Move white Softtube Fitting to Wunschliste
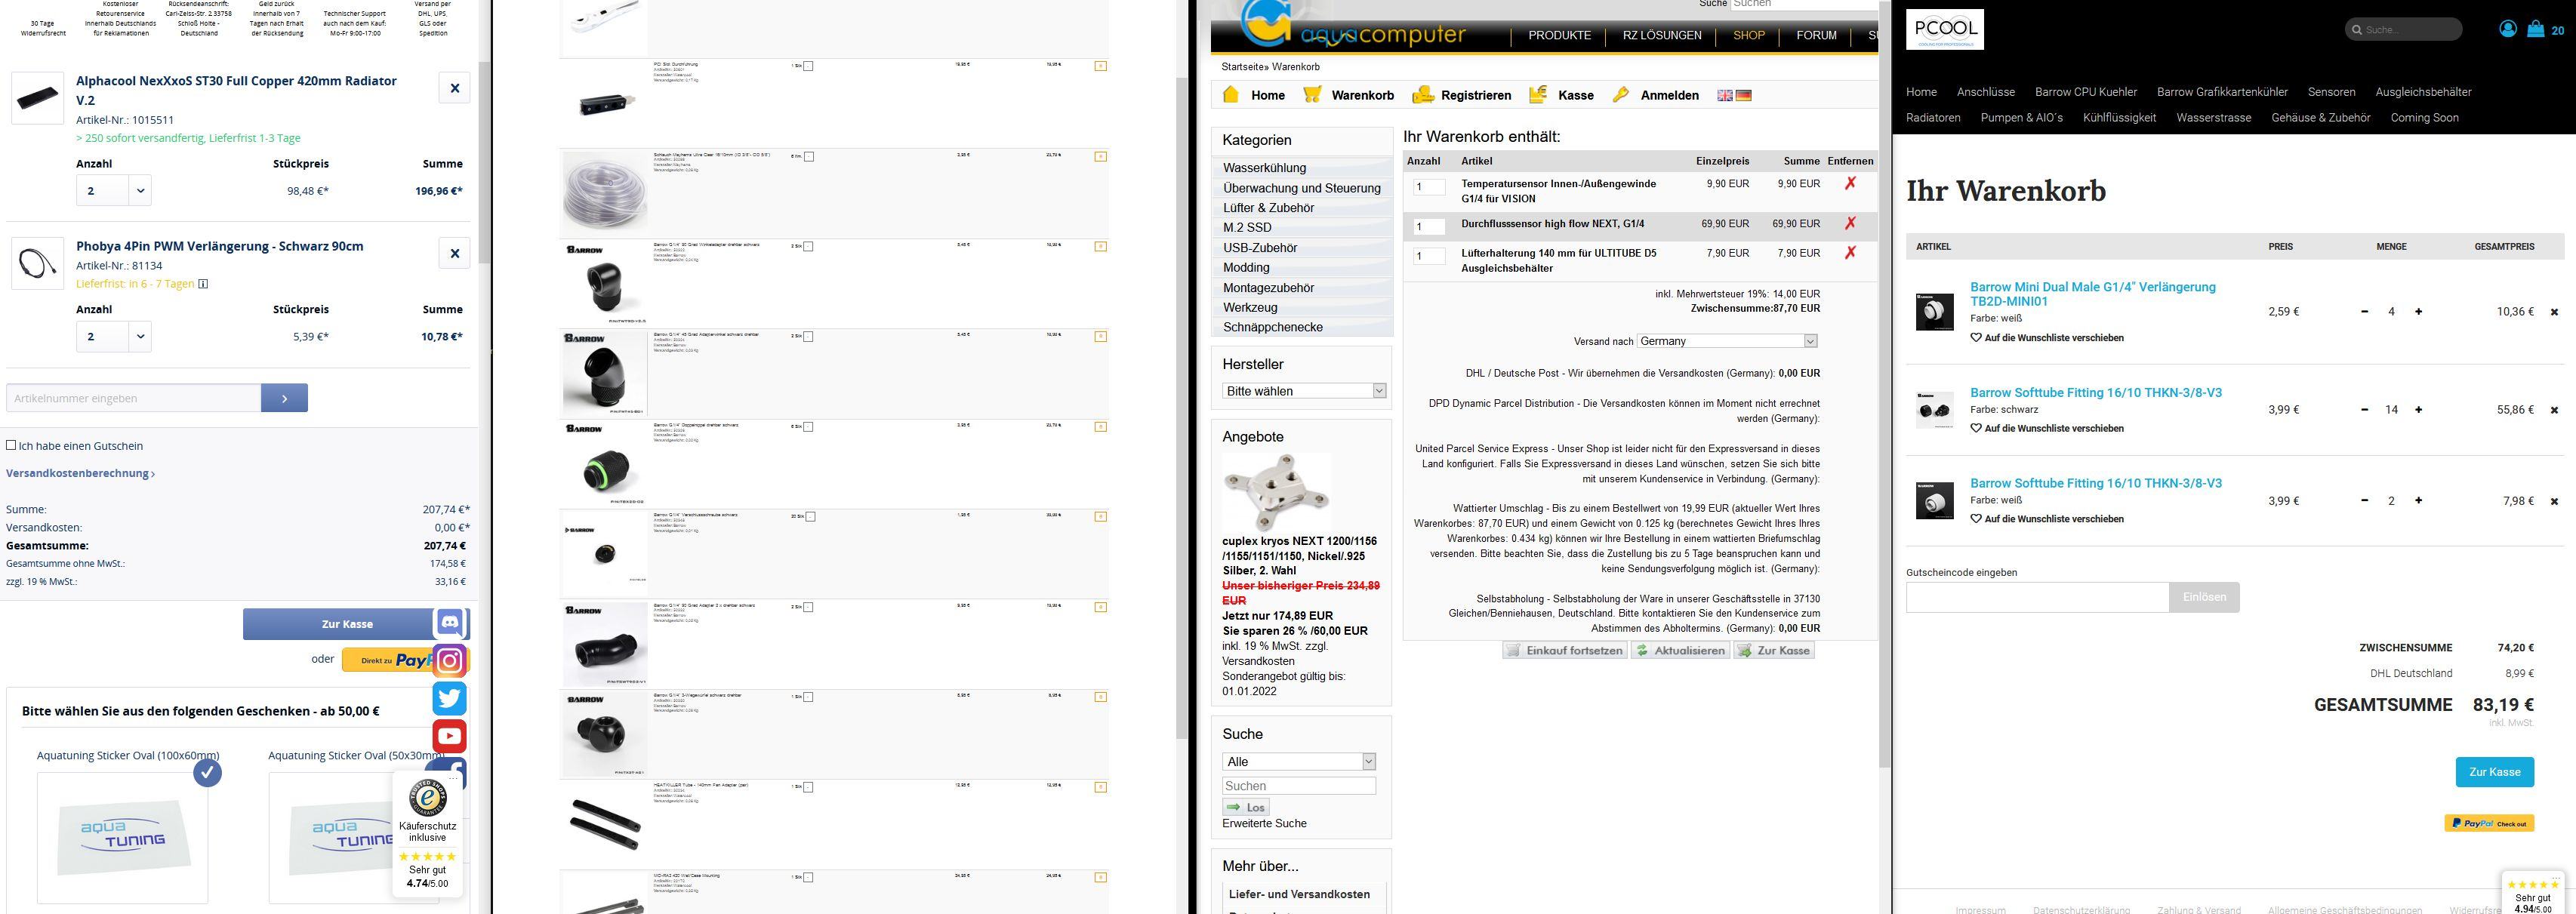The image size is (2576, 914). pyautogui.click(x=2047, y=519)
